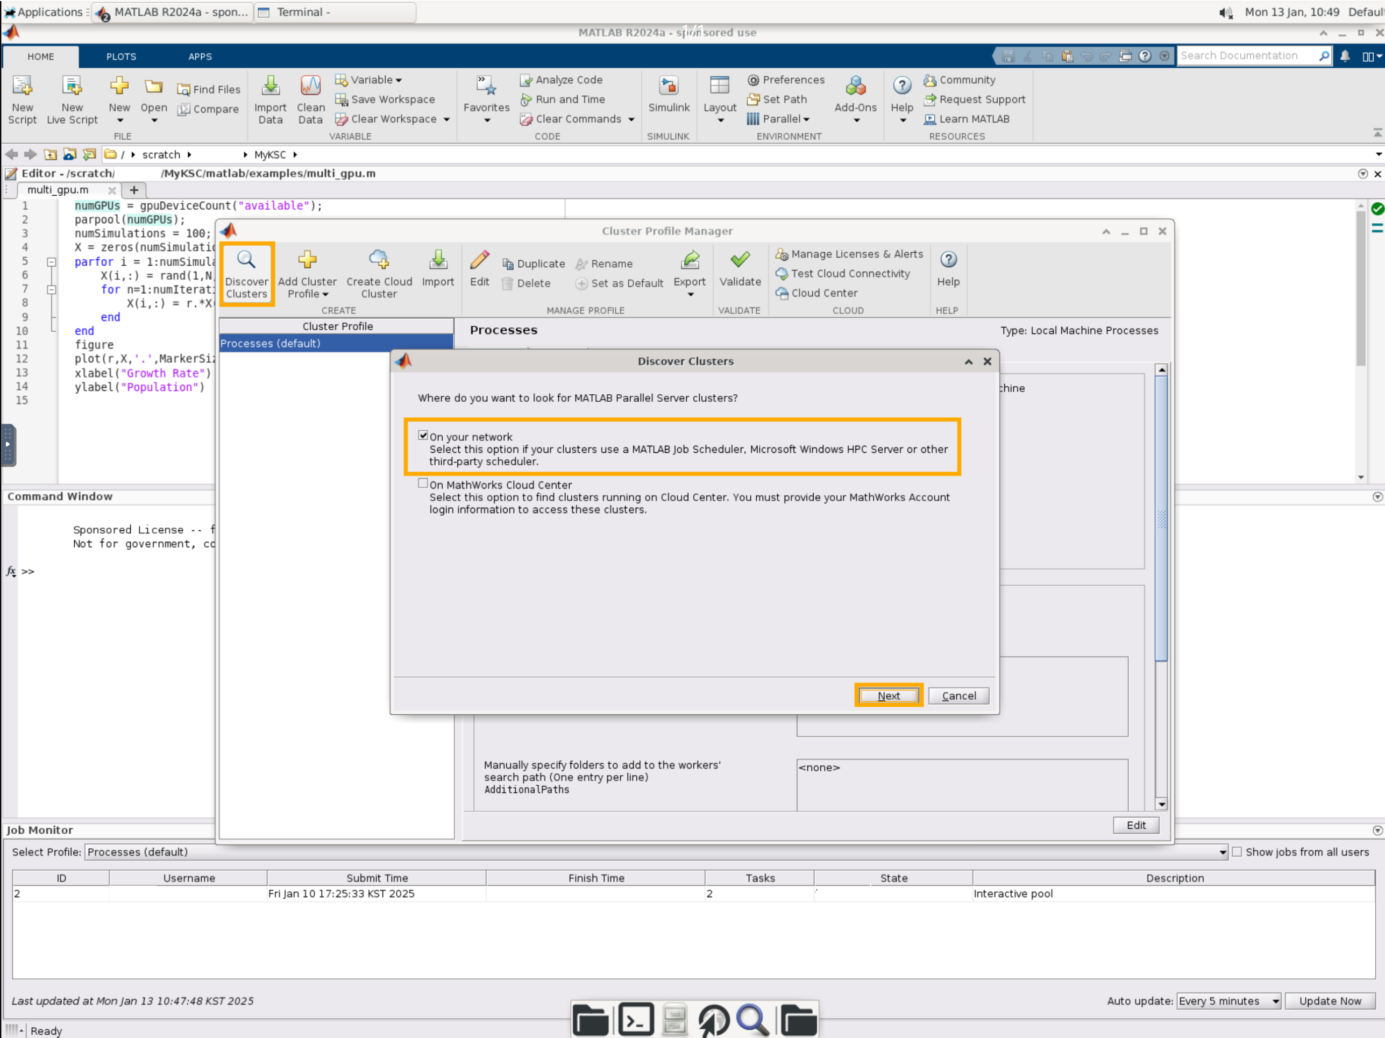Open Layout menu
Viewport: 1385px width, 1038px height.
pos(720,100)
